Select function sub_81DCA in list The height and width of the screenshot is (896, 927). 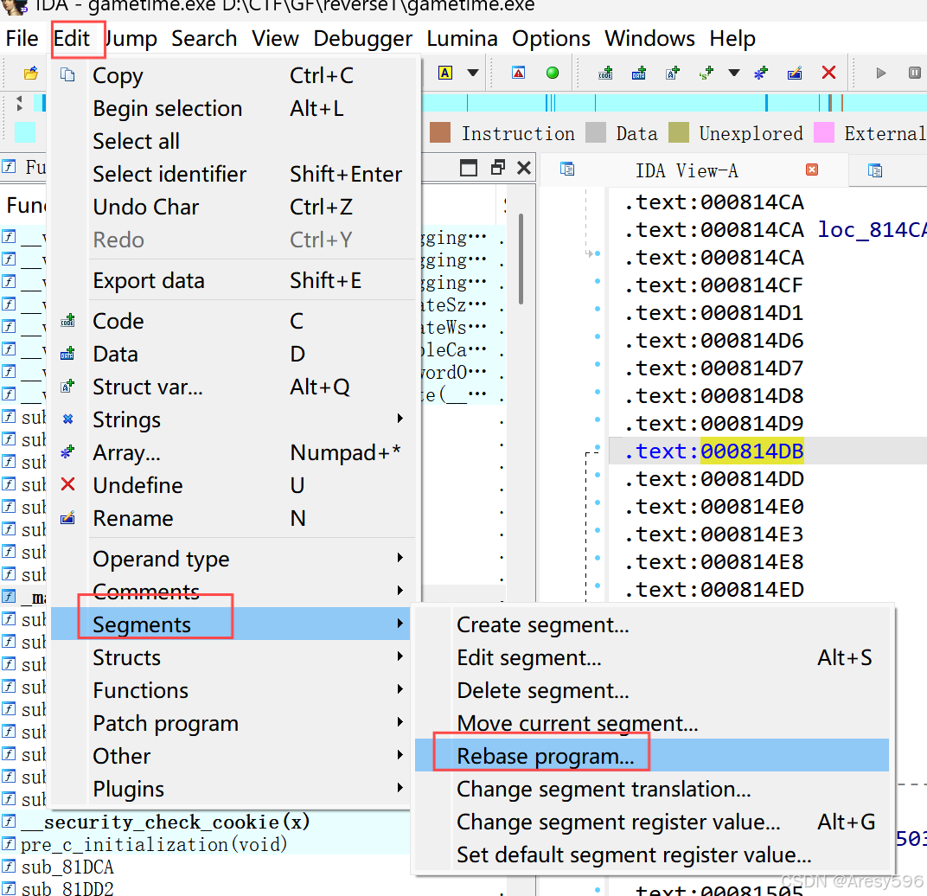(67, 867)
